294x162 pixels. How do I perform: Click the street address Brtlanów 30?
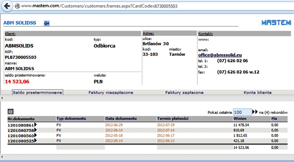point(156,44)
